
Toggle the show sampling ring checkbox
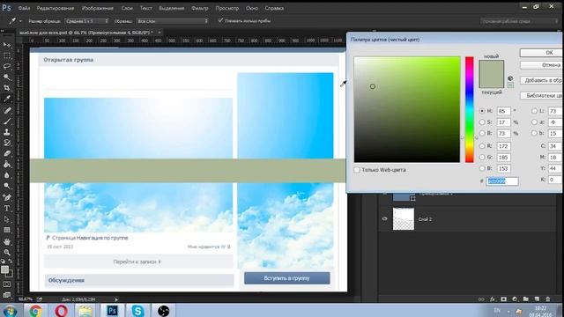click(220, 20)
